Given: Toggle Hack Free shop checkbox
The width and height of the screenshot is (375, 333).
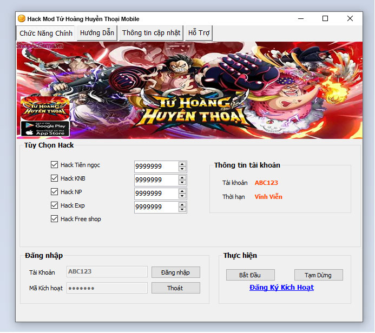Looking at the screenshot, I should [x=54, y=219].
